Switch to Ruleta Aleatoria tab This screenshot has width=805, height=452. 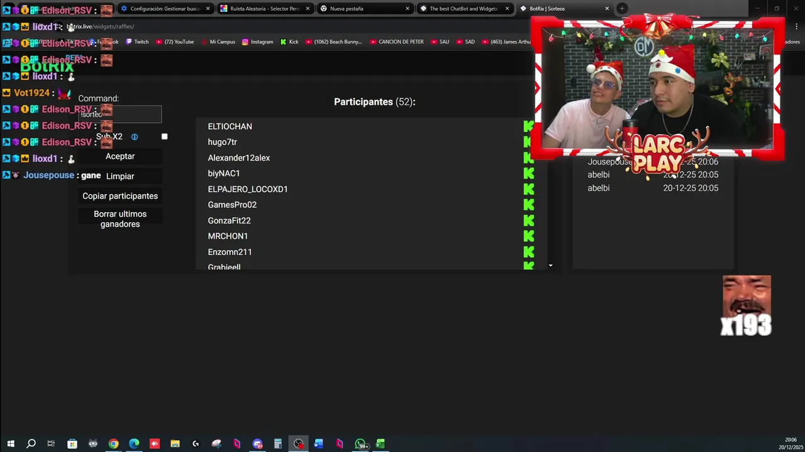(265, 9)
